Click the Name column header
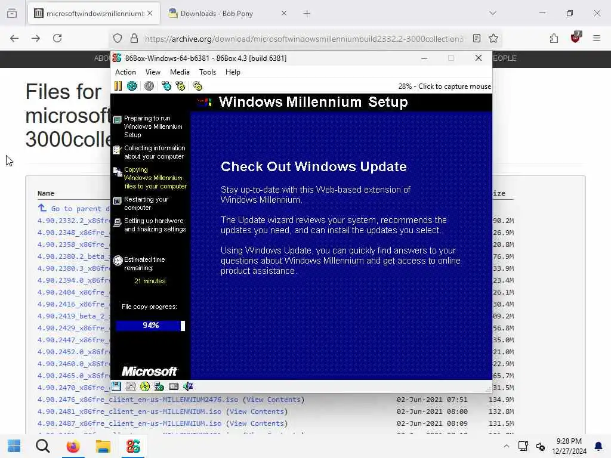Screen dimensions: 611x458 click(46, 193)
